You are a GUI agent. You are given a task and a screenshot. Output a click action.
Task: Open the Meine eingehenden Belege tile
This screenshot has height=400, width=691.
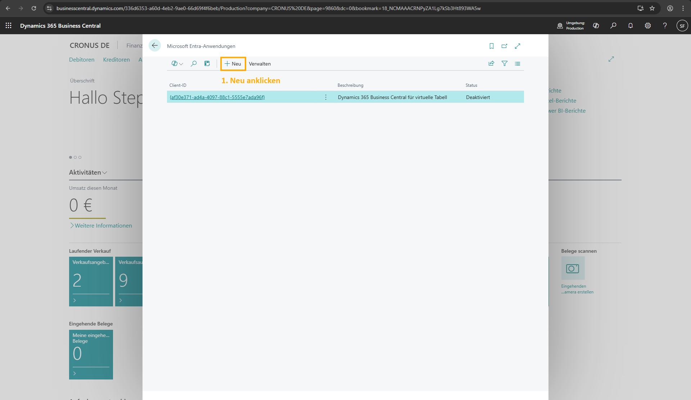(x=91, y=355)
